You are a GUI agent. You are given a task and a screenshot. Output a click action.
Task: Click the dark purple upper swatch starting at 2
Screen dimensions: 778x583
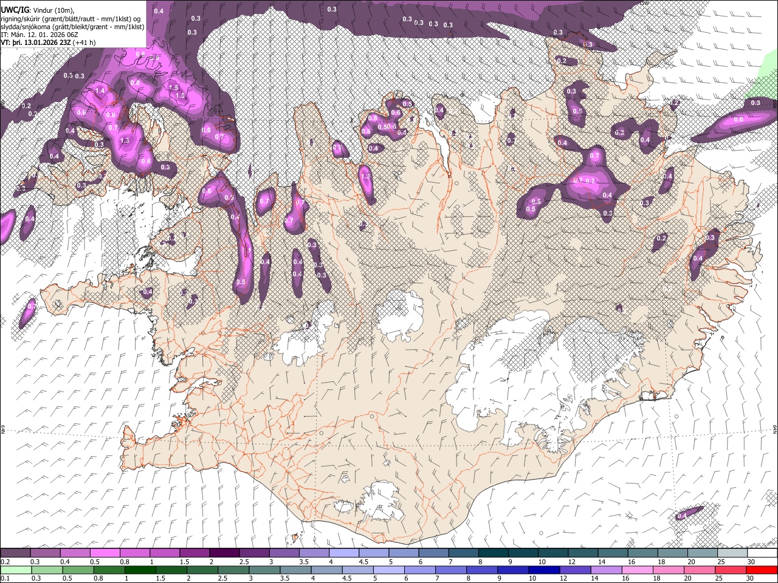click(224, 553)
